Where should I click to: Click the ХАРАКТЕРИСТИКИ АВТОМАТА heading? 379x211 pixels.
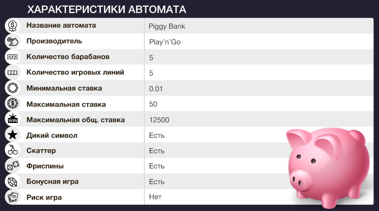pos(107,10)
